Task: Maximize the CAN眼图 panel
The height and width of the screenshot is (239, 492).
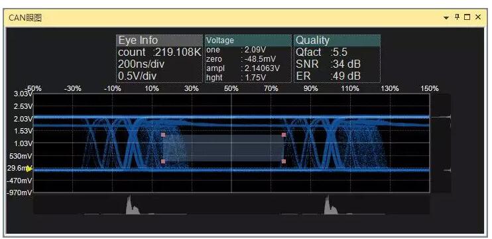Action: coord(467,17)
